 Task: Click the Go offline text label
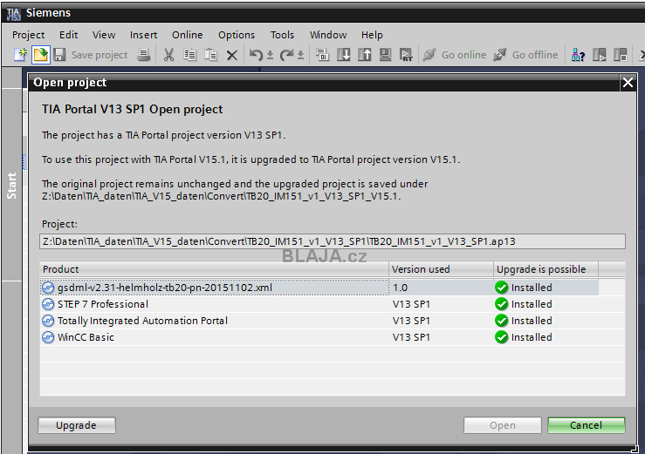pyautogui.click(x=535, y=55)
